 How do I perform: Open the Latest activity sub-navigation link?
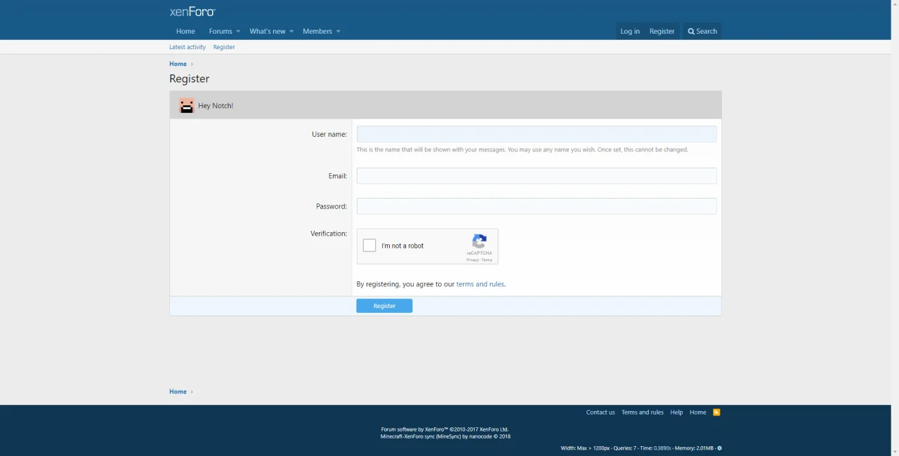(x=188, y=47)
